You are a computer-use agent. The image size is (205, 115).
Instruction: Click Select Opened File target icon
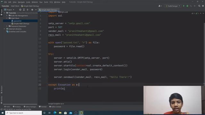coord(20,10)
